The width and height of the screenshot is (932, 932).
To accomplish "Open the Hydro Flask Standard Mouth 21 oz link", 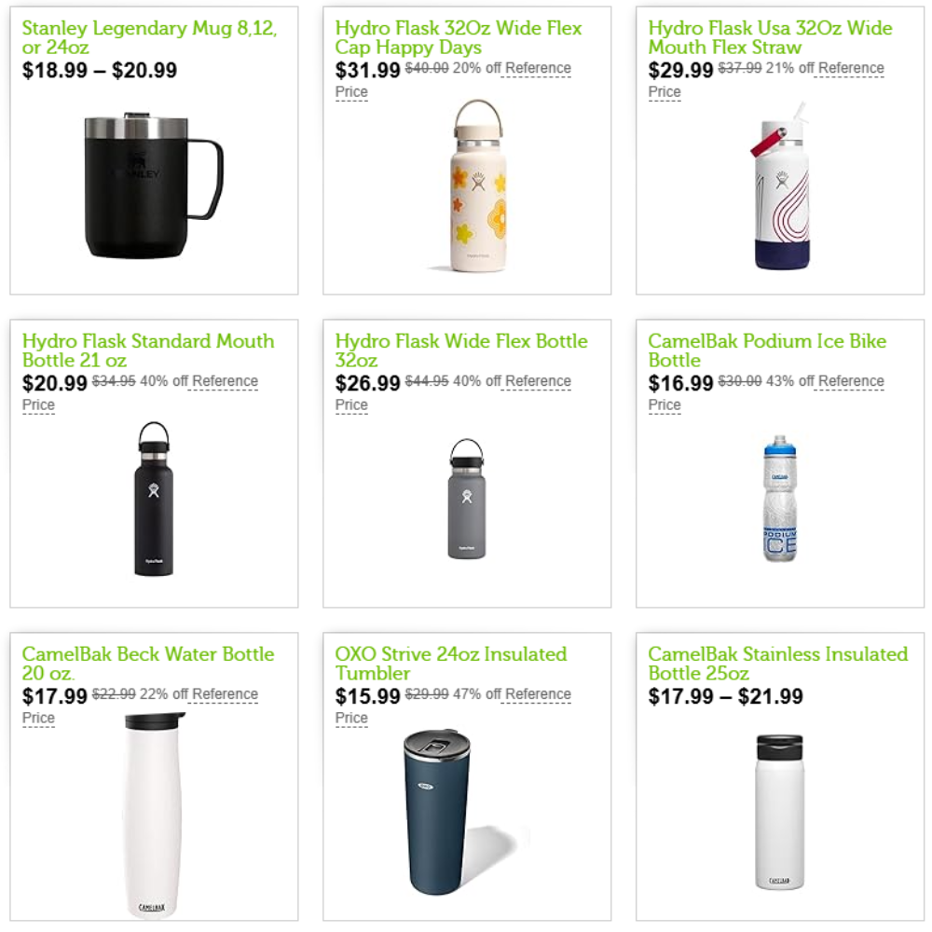I will tap(148, 350).
